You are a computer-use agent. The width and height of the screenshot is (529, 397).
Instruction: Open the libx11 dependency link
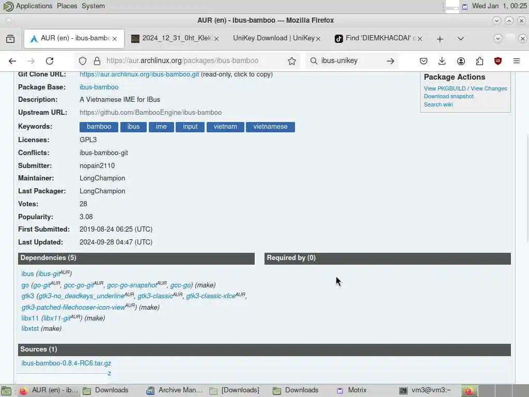pos(30,318)
